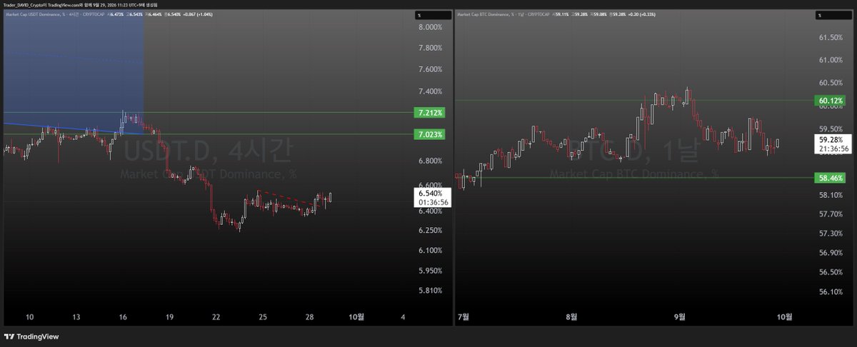Image resolution: width=857 pixels, height=347 pixels.
Task: Click the 7.800% price axis value
Action: coord(430,48)
